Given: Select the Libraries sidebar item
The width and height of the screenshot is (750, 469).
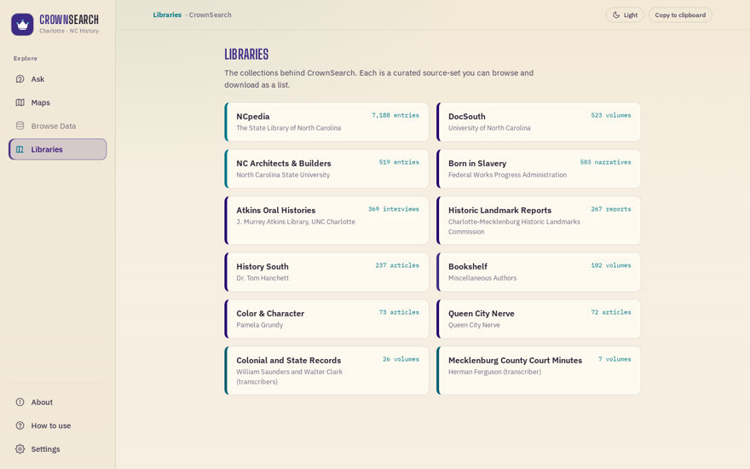Looking at the screenshot, I should click(57, 149).
